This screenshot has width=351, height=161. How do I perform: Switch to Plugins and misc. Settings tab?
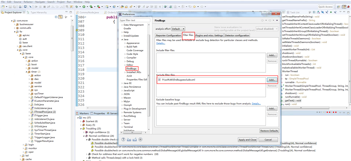click(209, 35)
